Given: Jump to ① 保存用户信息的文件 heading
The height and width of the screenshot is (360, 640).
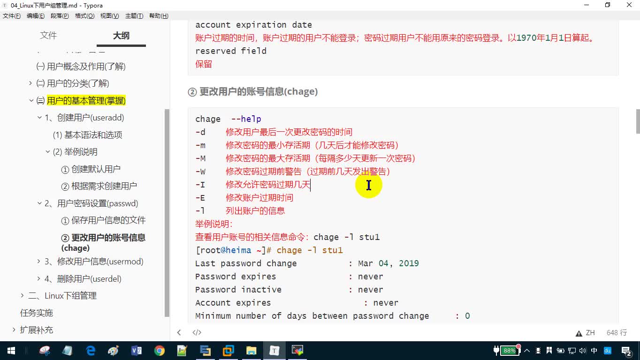Looking at the screenshot, I should coord(104,220).
